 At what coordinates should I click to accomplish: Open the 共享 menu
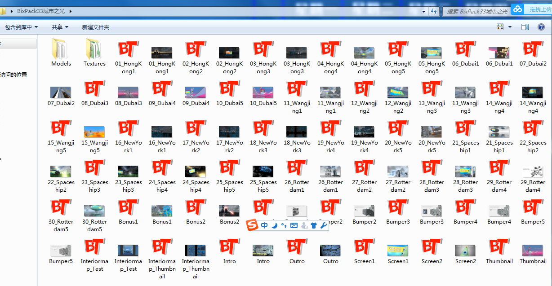[x=60, y=27]
